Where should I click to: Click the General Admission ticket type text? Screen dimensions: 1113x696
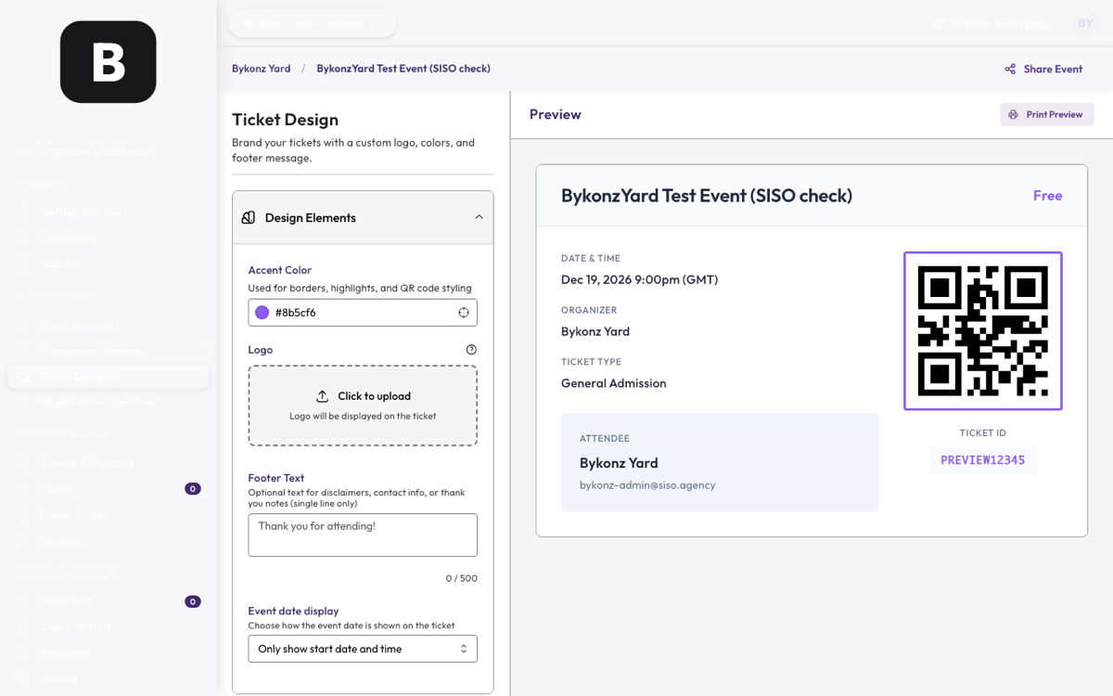point(613,383)
